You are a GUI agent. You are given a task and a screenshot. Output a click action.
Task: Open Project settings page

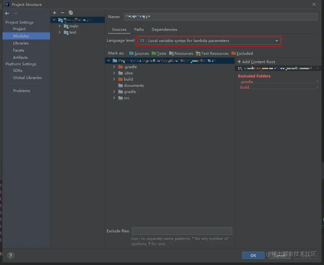coord(19,29)
